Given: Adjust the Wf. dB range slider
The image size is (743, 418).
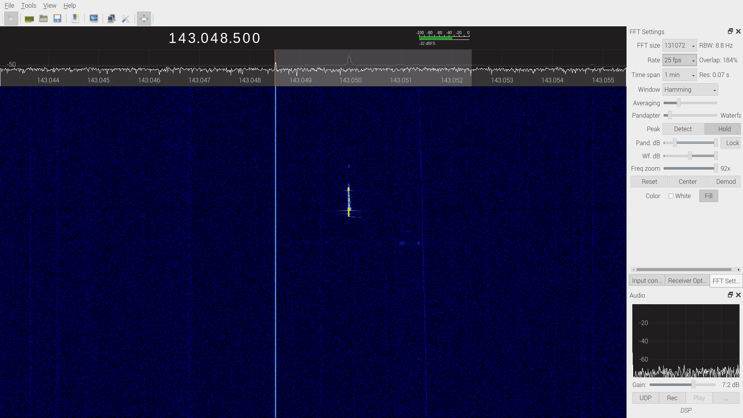Looking at the screenshot, I should click(690, 156).
